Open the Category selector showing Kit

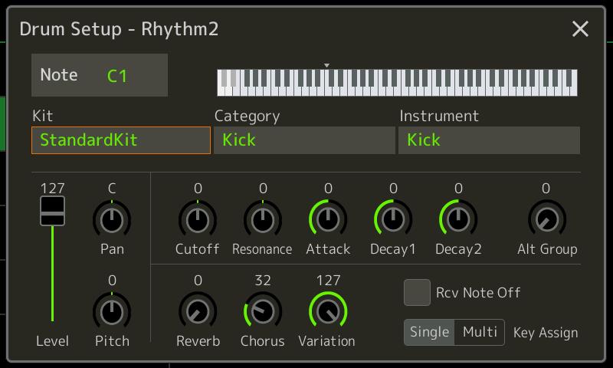[x=304, y=140]
